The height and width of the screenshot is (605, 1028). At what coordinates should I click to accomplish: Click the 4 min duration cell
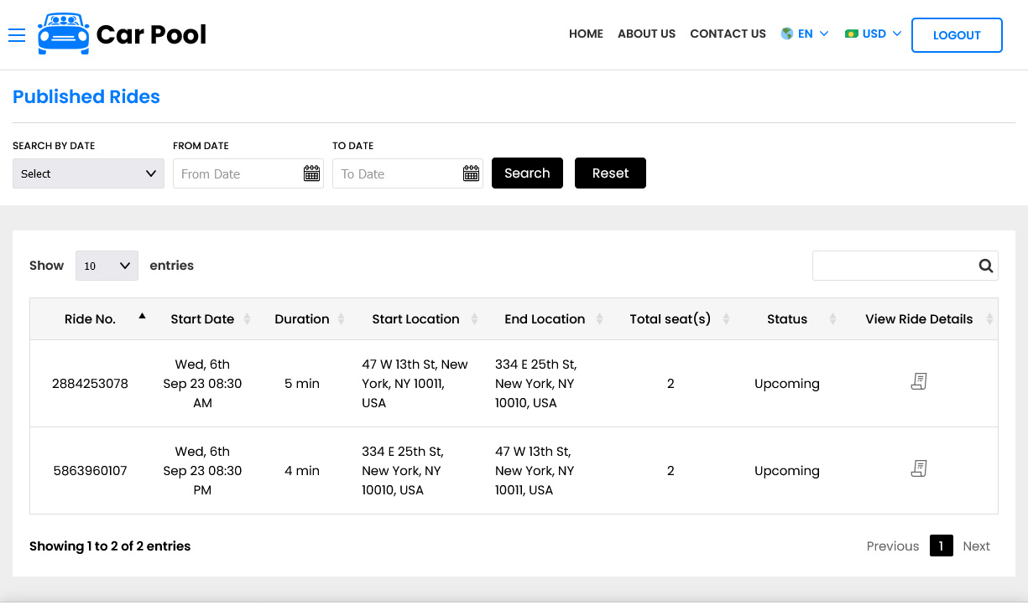[x=302, y=471]
